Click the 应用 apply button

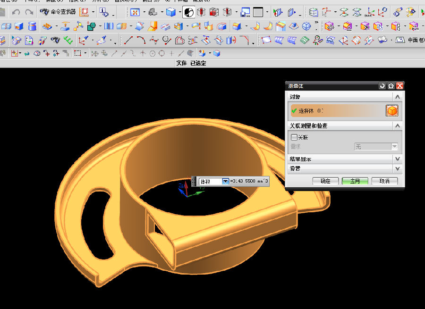pos(355,181)
